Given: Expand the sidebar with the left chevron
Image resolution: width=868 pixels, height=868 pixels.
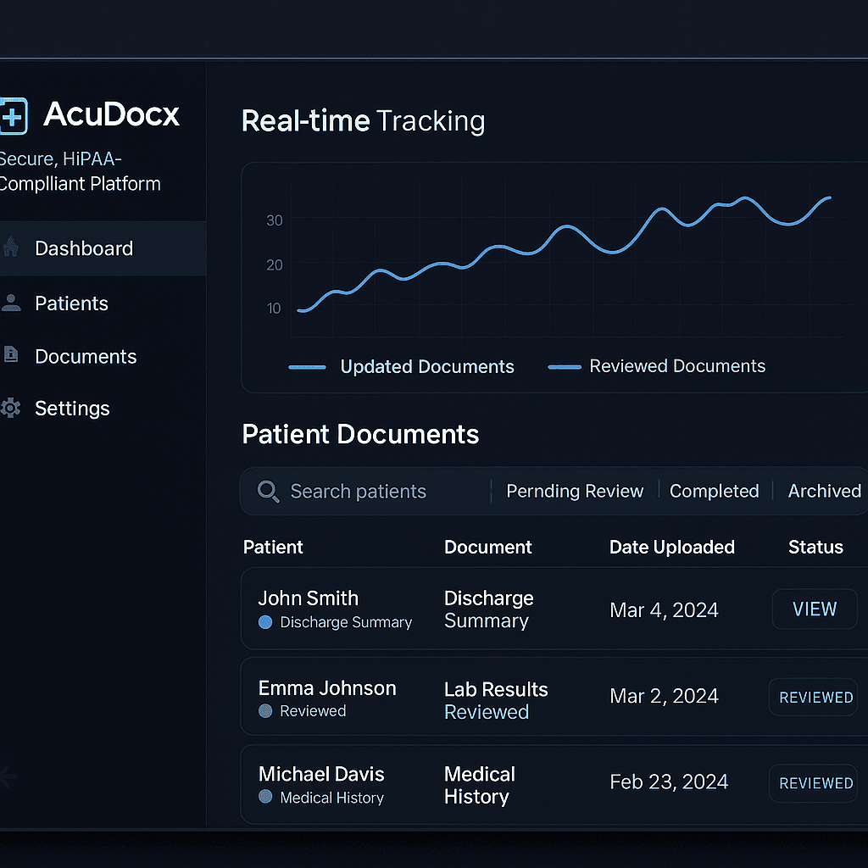Looking at the screenshot, I should [7, 776].
